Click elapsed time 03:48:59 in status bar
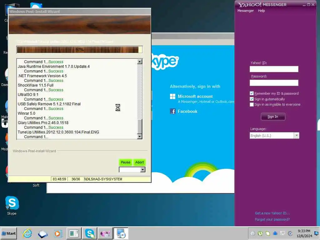Screen dimensions: 320x240 click(59, 179)
